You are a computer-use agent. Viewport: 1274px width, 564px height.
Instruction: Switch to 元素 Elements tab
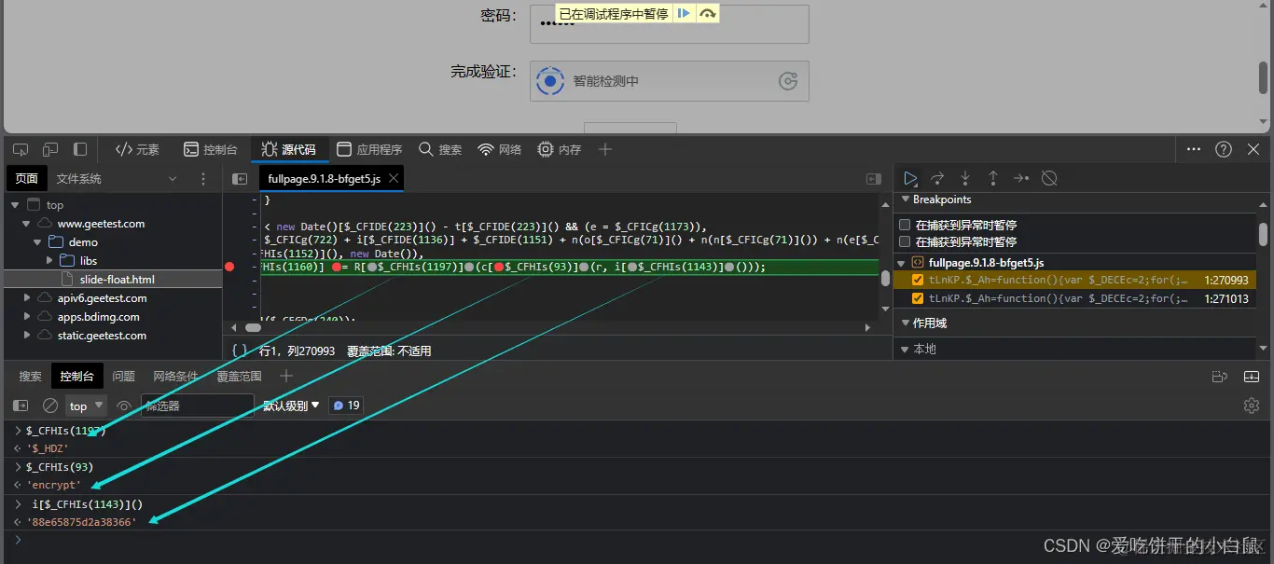(x=137, y=149)
